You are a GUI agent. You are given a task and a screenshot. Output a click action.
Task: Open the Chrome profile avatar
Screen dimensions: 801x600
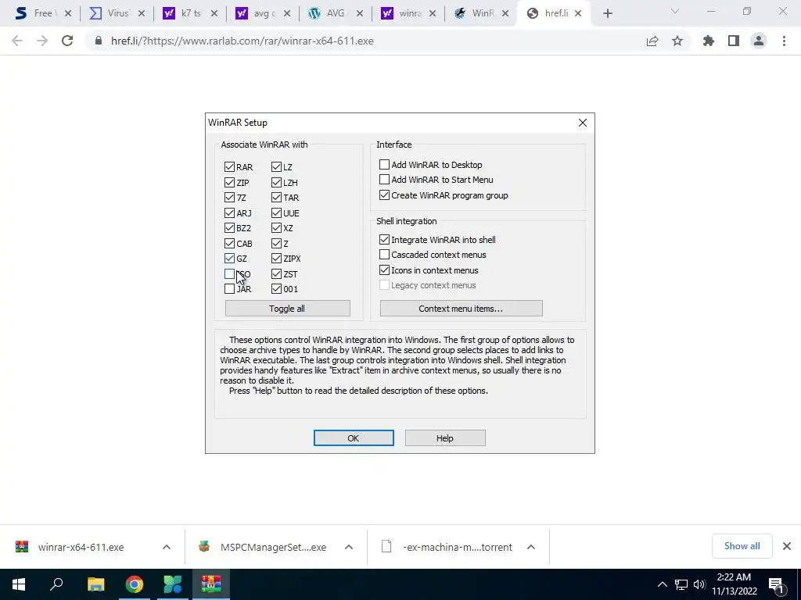coord(759,41)
